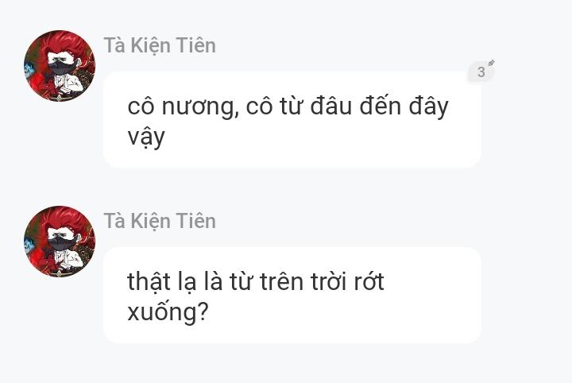This screenshot has width=572, height=383.
Task: Open the top Tà Kiện Tiên sender name
Action: point(160,46)
